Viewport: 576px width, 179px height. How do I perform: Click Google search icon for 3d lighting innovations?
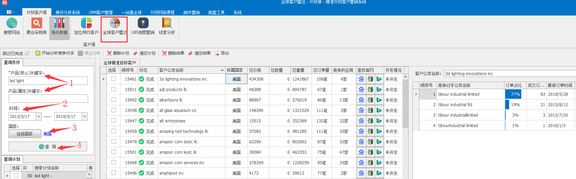point(370,79)
